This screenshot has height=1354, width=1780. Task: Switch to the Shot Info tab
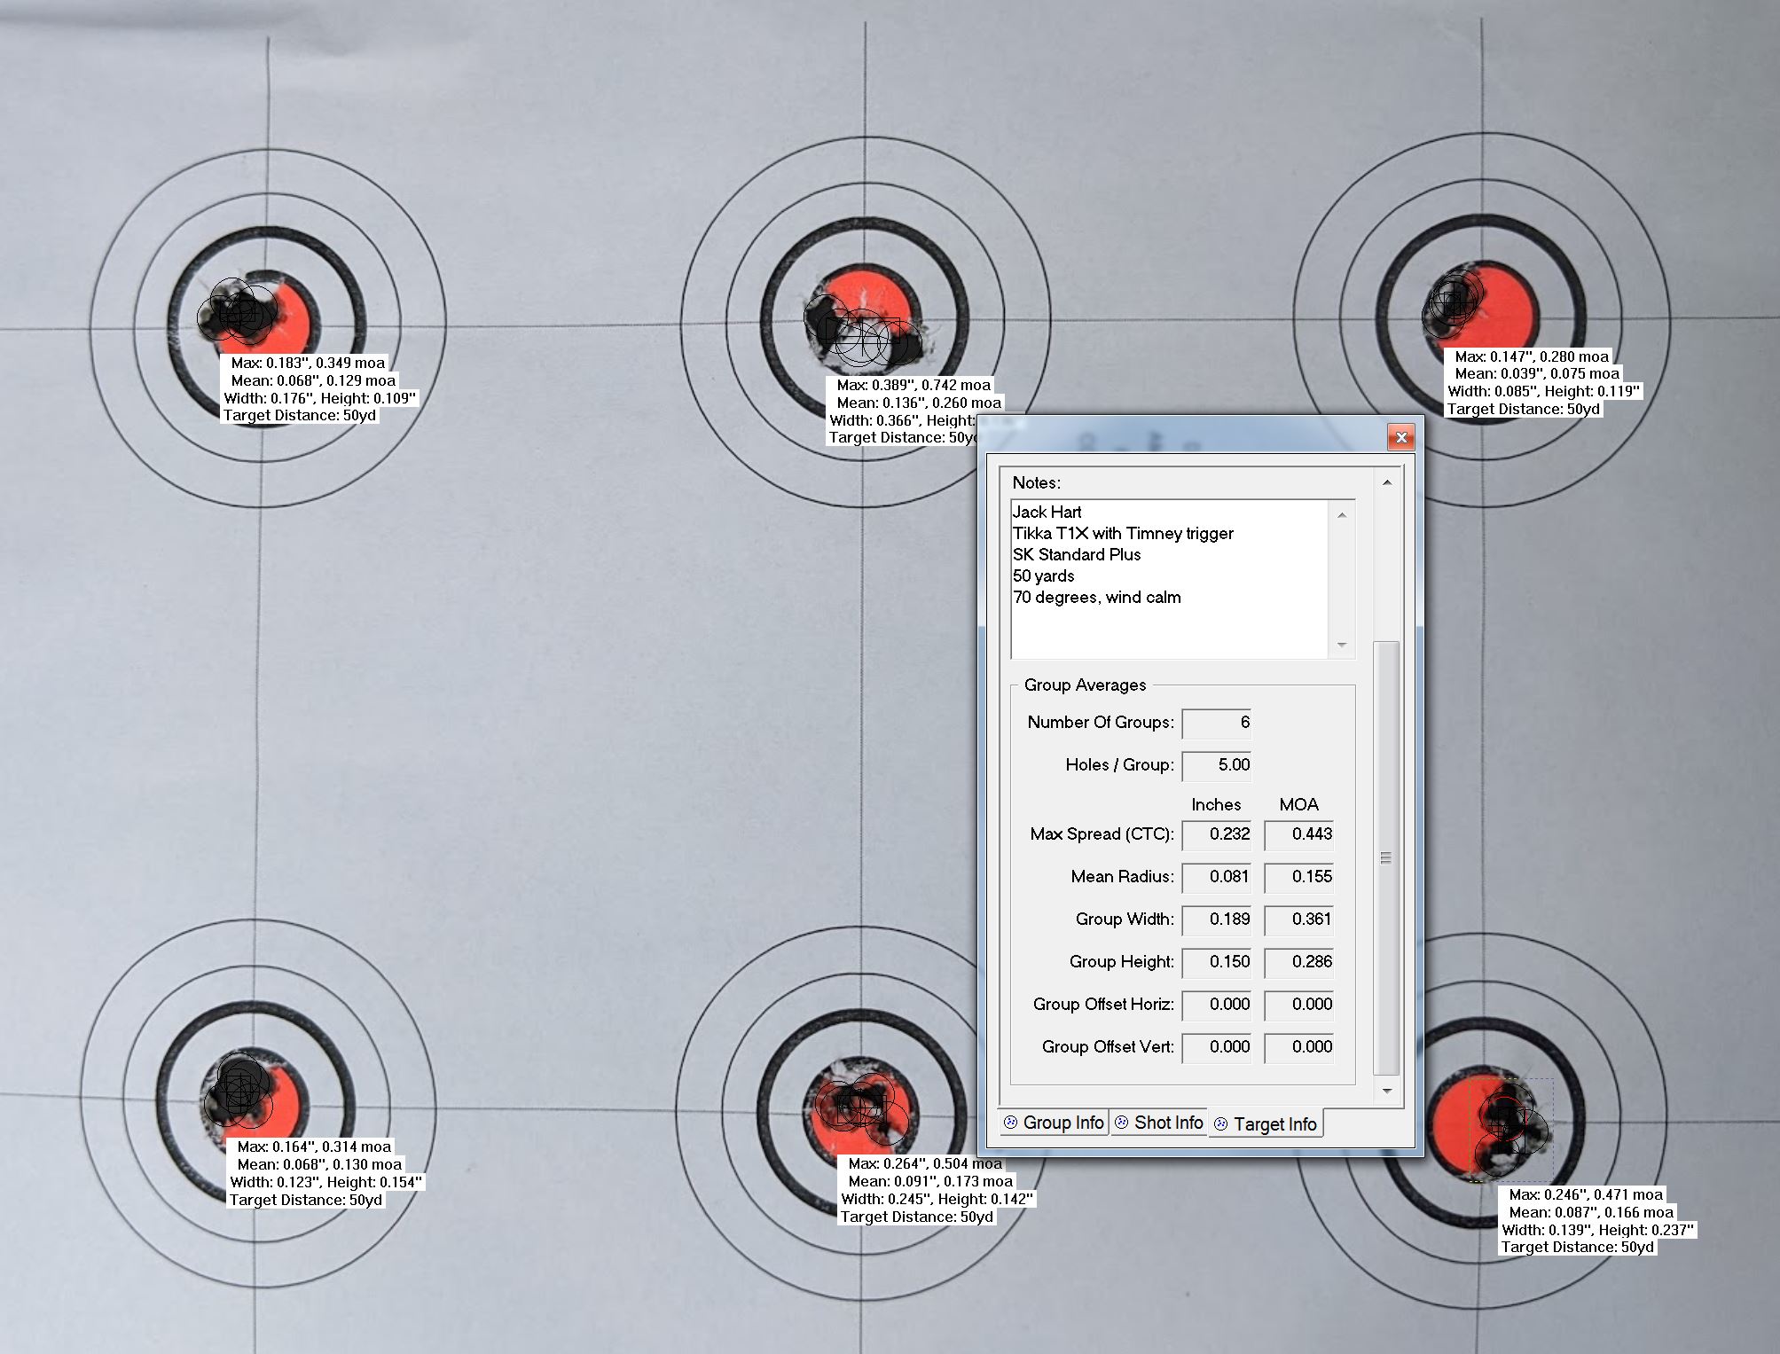pos(1158,1123)
